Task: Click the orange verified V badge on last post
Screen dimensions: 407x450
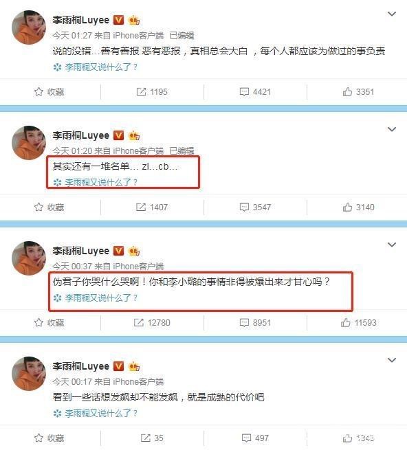Action: click(119, 366)
